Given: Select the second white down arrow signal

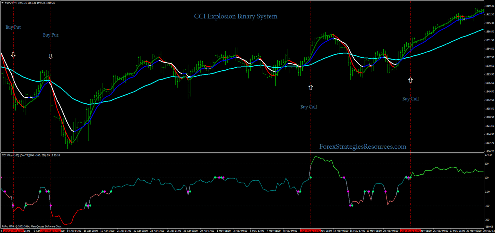Looking at the screenshot, I should pos(51,56).
